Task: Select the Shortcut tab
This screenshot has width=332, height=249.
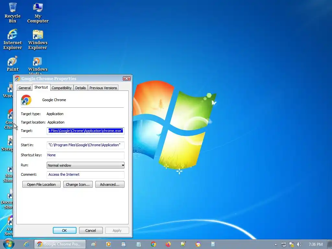Action: point(41,87)
